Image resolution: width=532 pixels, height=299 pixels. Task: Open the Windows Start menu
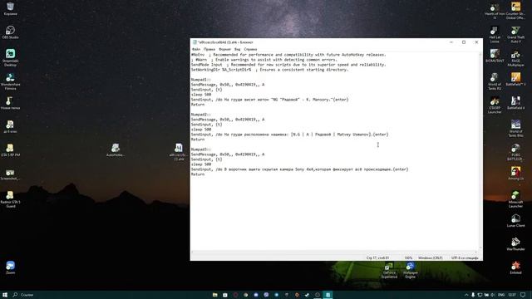click(5, 295)
